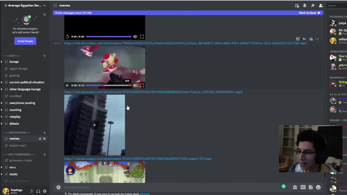Create channel in SHITPOSTING category
This screenshot has height=195, width=347.
coord(44,133)
